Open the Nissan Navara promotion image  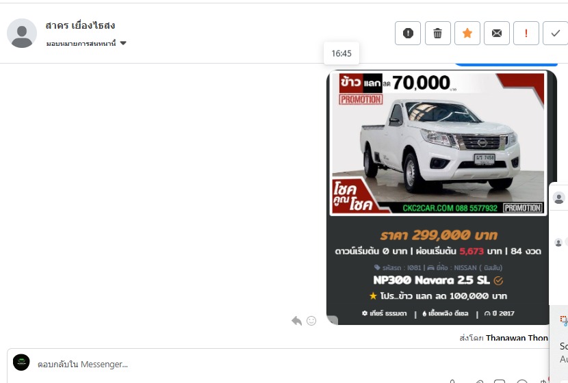[x=441, y=197]
